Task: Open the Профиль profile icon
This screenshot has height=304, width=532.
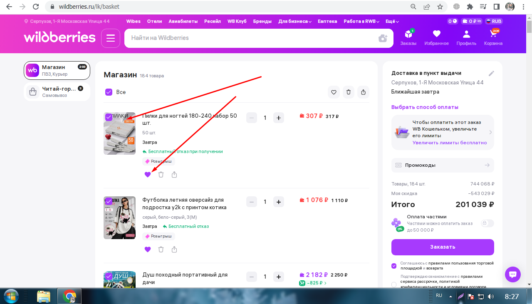Action: point(466,37)
